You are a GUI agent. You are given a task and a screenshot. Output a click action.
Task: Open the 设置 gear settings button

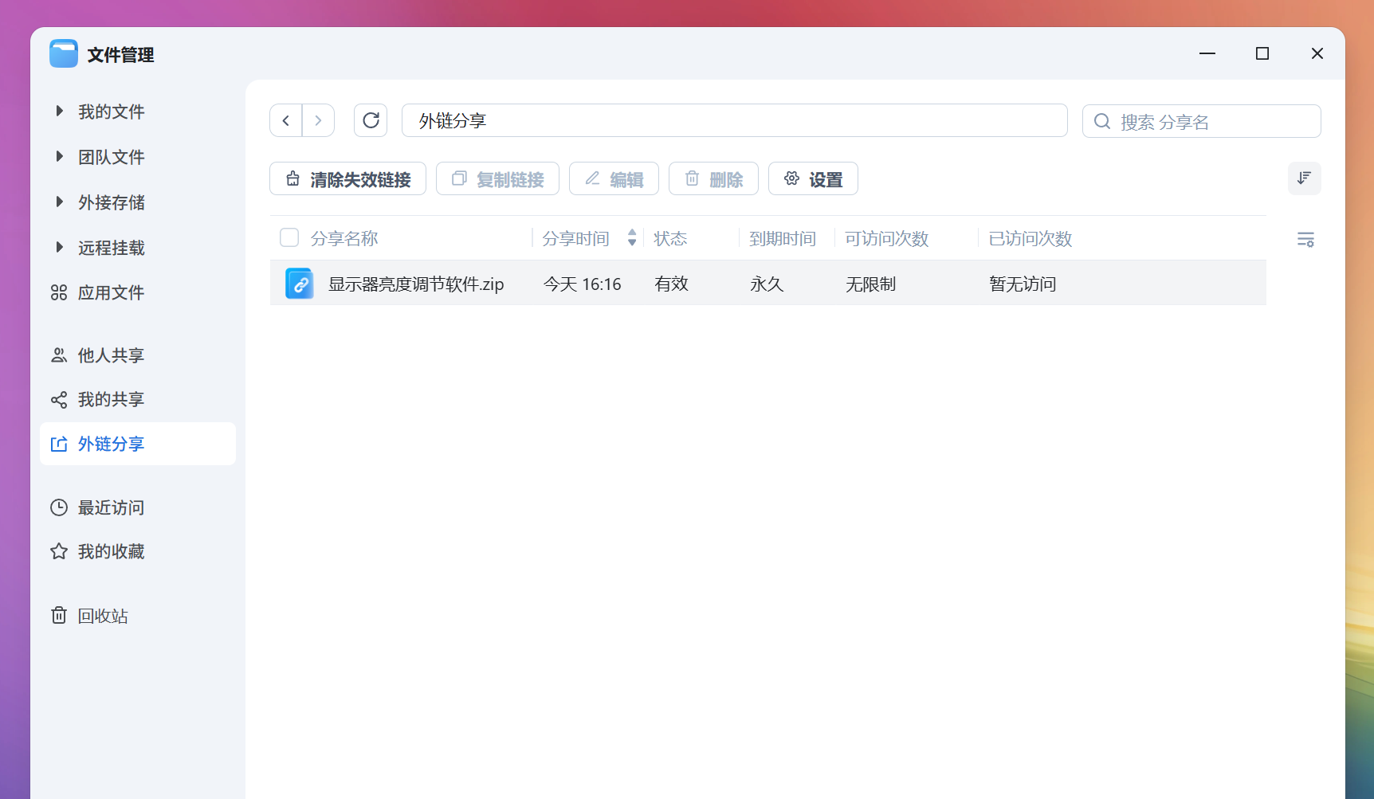[812, 178]
